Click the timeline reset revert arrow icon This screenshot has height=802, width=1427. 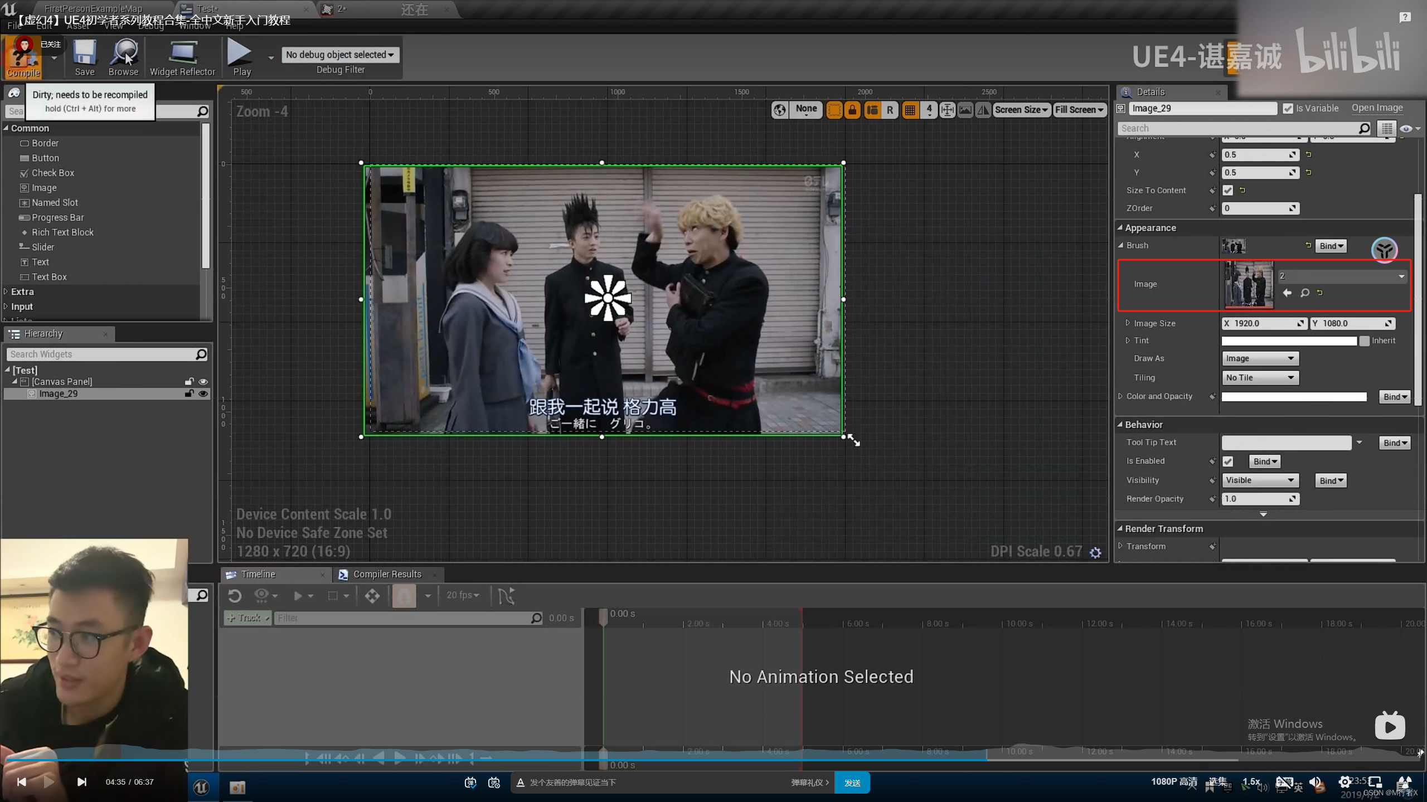235,595
